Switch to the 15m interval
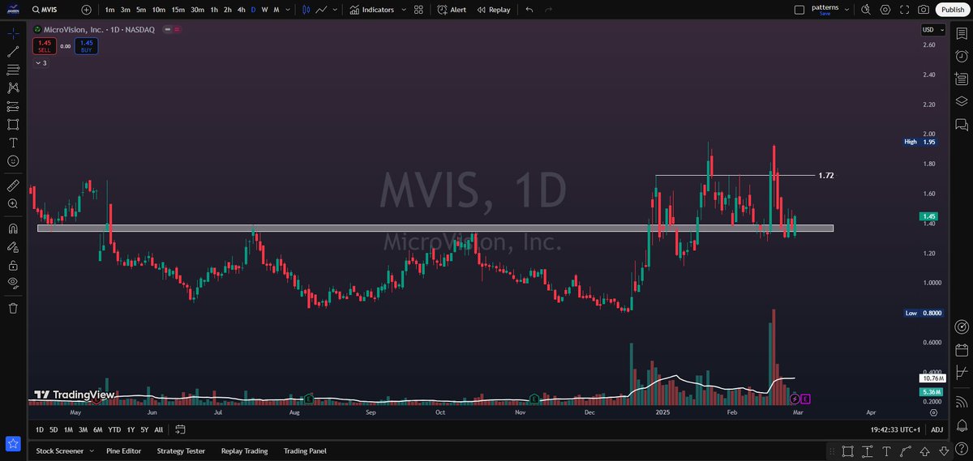Screen dimensions: 973x461 178,10
